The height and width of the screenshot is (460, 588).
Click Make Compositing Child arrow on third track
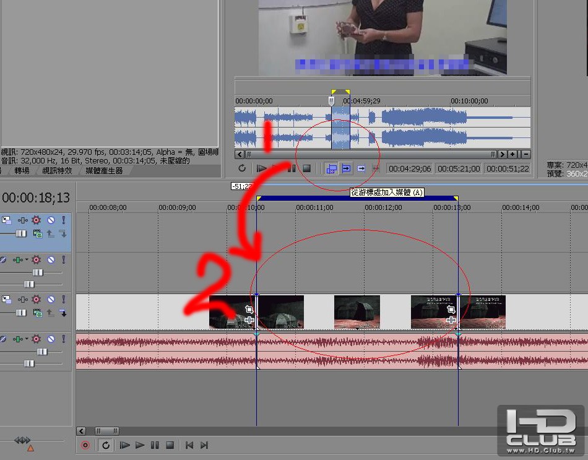[63, 313]
